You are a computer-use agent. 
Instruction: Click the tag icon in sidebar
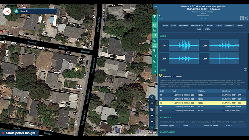(x=155, y=56)
